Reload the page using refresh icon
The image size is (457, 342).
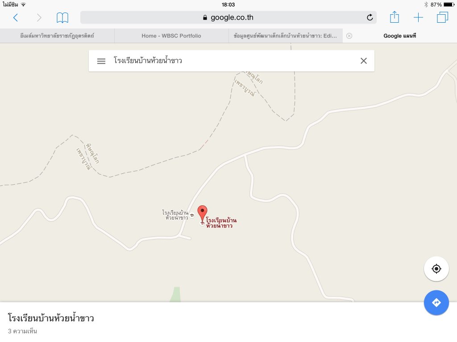pos(370,17)
